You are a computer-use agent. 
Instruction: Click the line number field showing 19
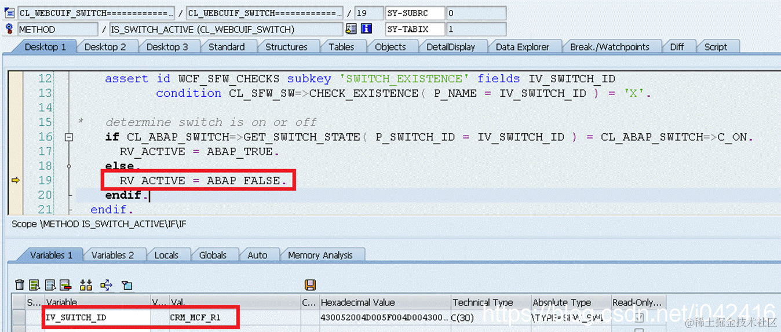(x=368, y=13)
